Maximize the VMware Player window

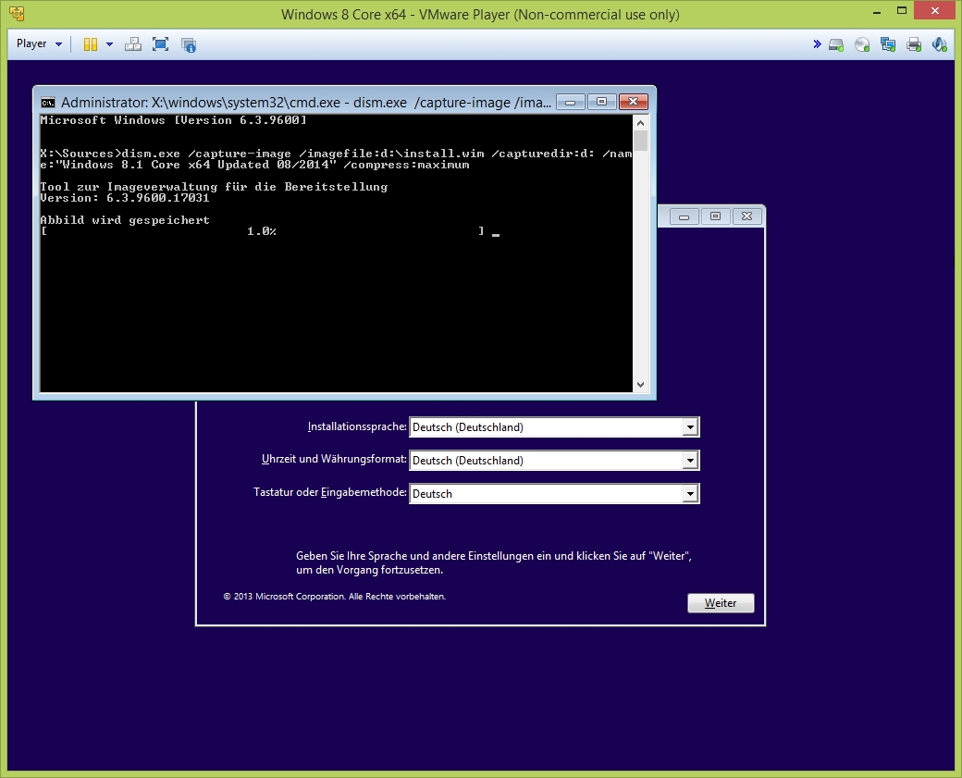[x=902, y=11]
